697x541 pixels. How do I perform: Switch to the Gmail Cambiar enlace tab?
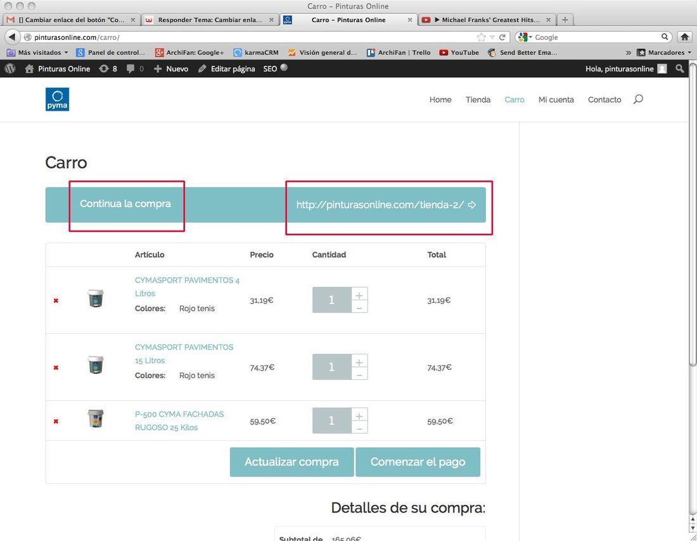click(x=72, y=20)
